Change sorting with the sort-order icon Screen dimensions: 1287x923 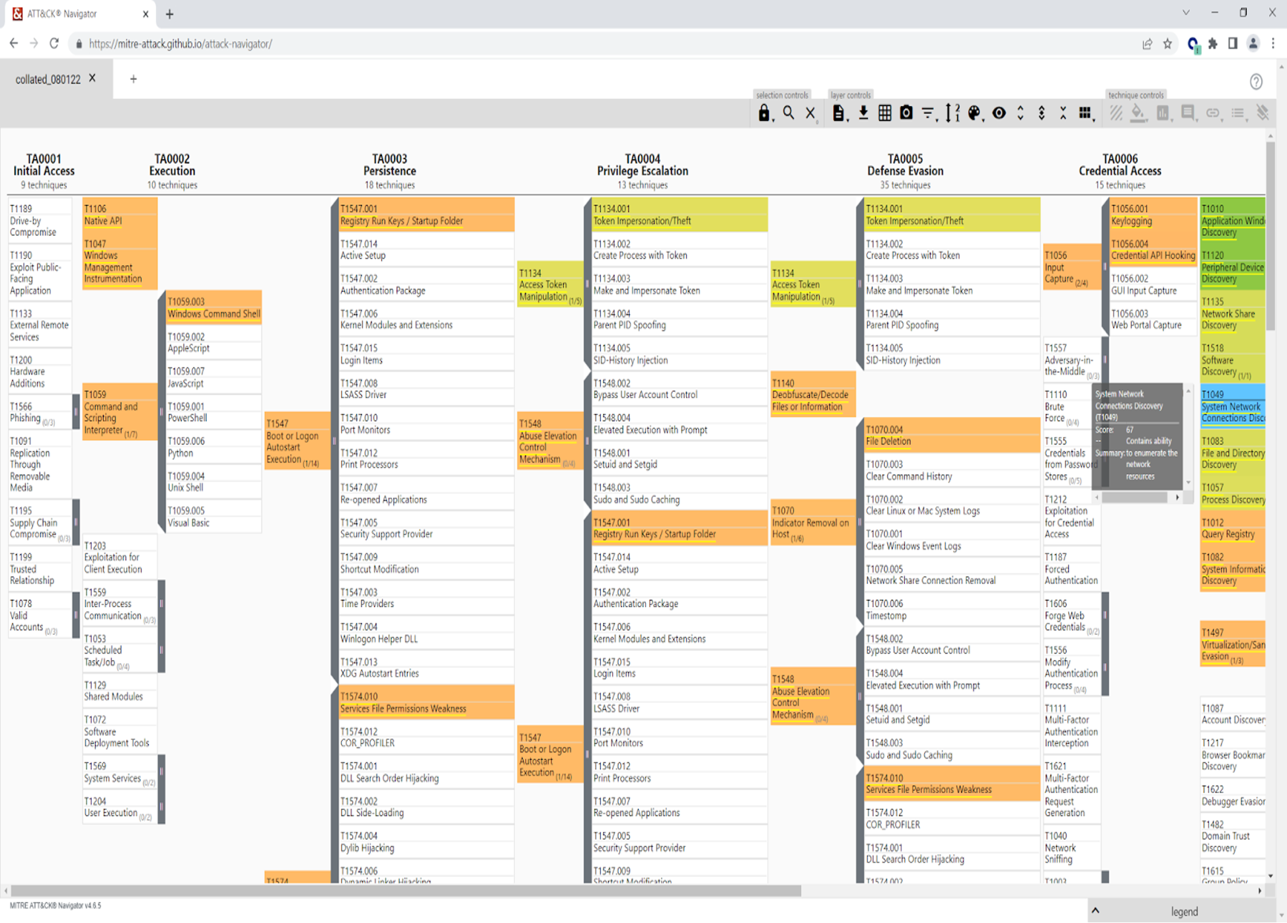coord(953,113)
